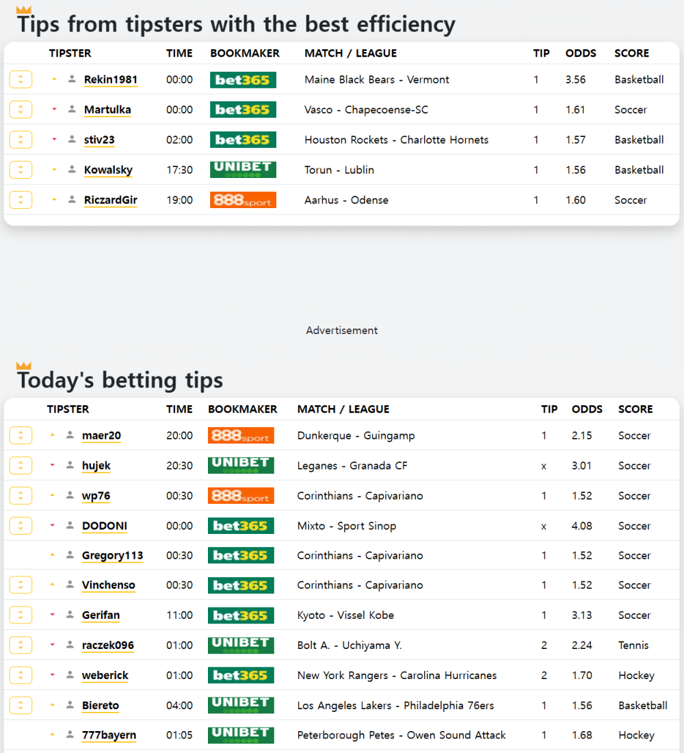The image size is (684, 753).
Task: Select match Los Angeles Lakers - Philadelphia 76ers
Action: click(x=395, y=706)
